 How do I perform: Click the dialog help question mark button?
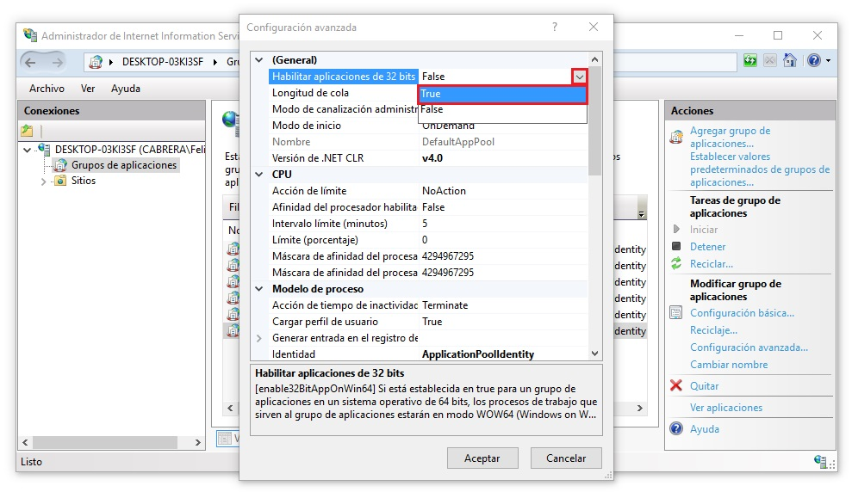555,28
